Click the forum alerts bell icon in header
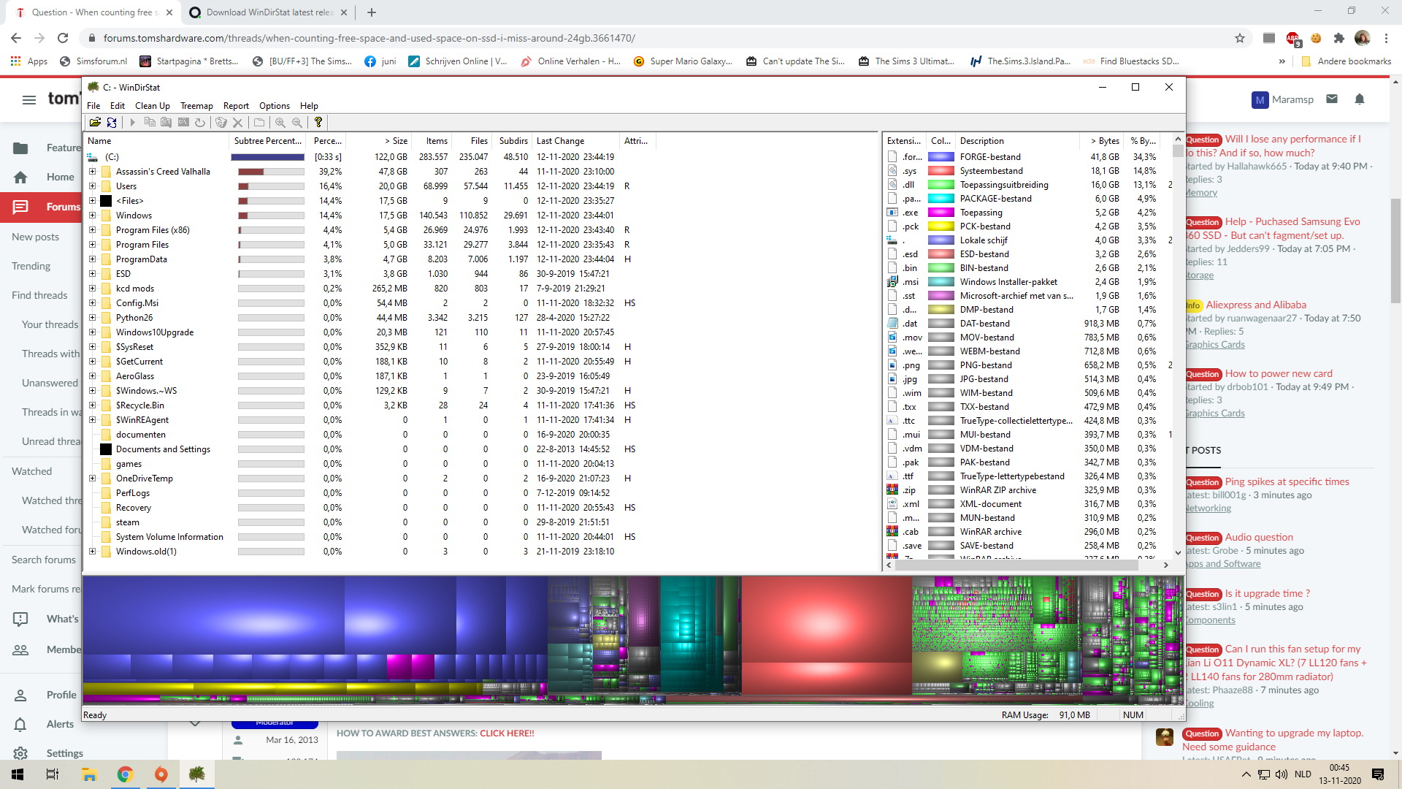The image size is (1402, 789). click(1360, 99)
